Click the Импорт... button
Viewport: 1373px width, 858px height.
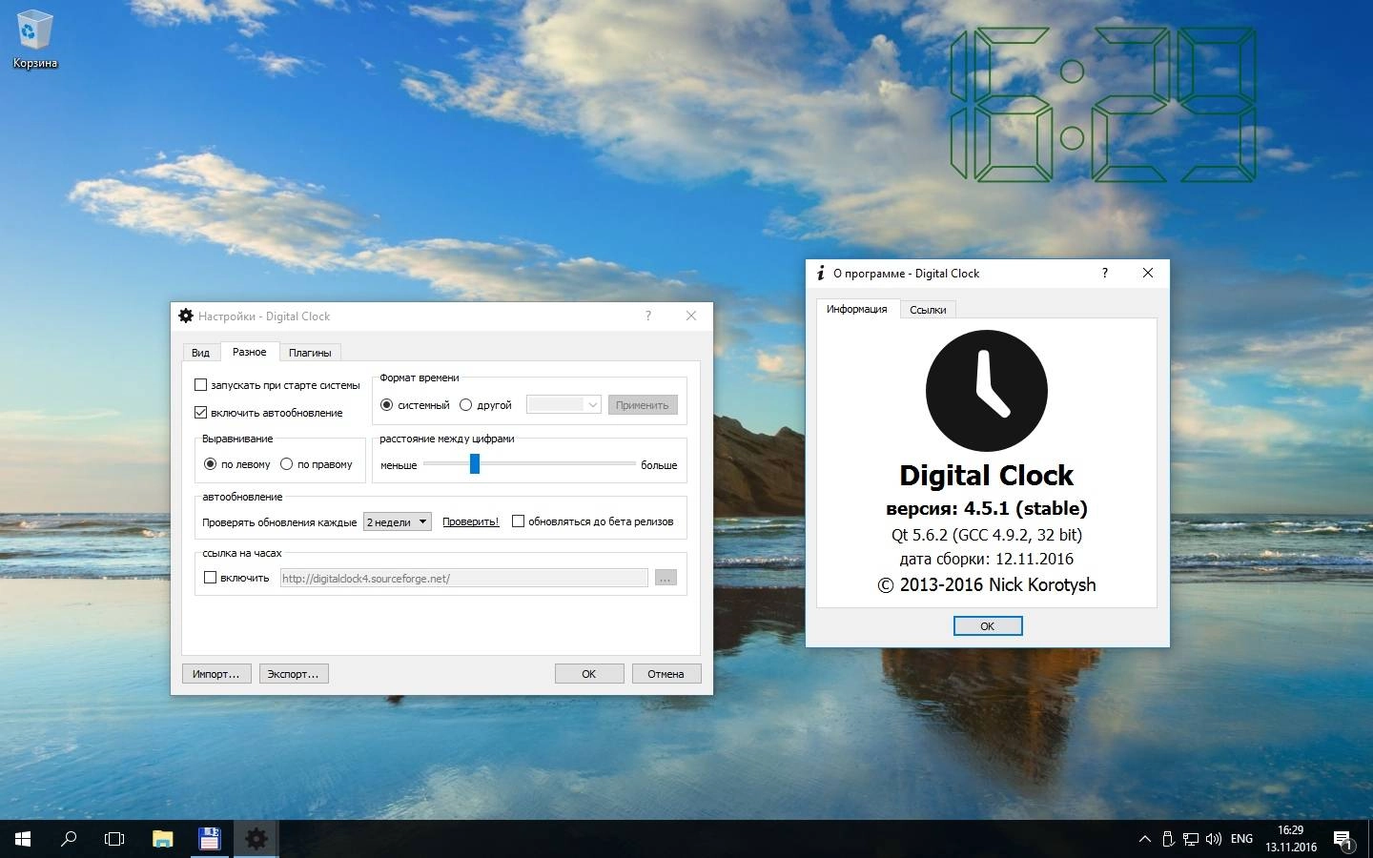(216, 674)
